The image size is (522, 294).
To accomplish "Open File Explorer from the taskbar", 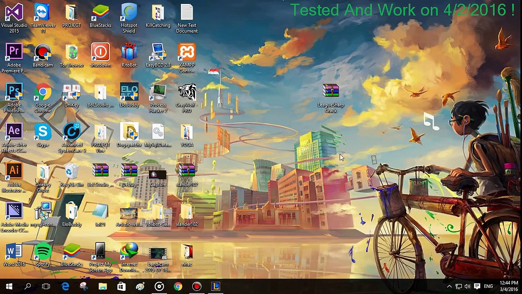I will 103,287.
